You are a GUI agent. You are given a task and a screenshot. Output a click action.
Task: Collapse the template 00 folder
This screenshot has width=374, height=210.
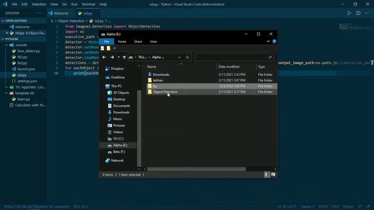[x=6, y=93]
